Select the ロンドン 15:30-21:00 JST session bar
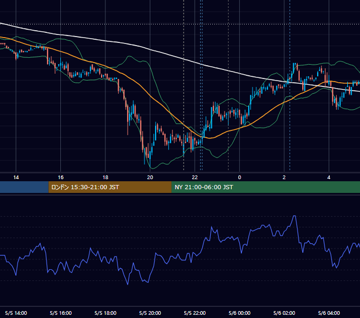 110,187
